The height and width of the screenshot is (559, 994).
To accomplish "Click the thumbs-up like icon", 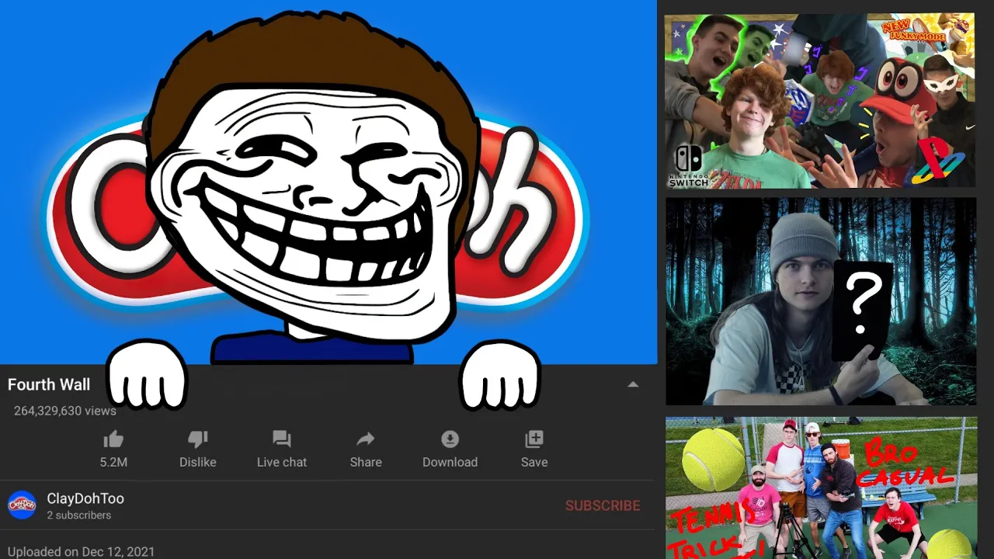I will point(113,439).
